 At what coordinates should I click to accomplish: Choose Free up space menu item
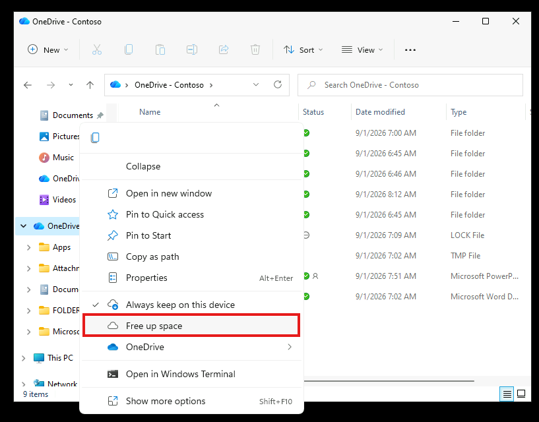[x=191, y=326]
